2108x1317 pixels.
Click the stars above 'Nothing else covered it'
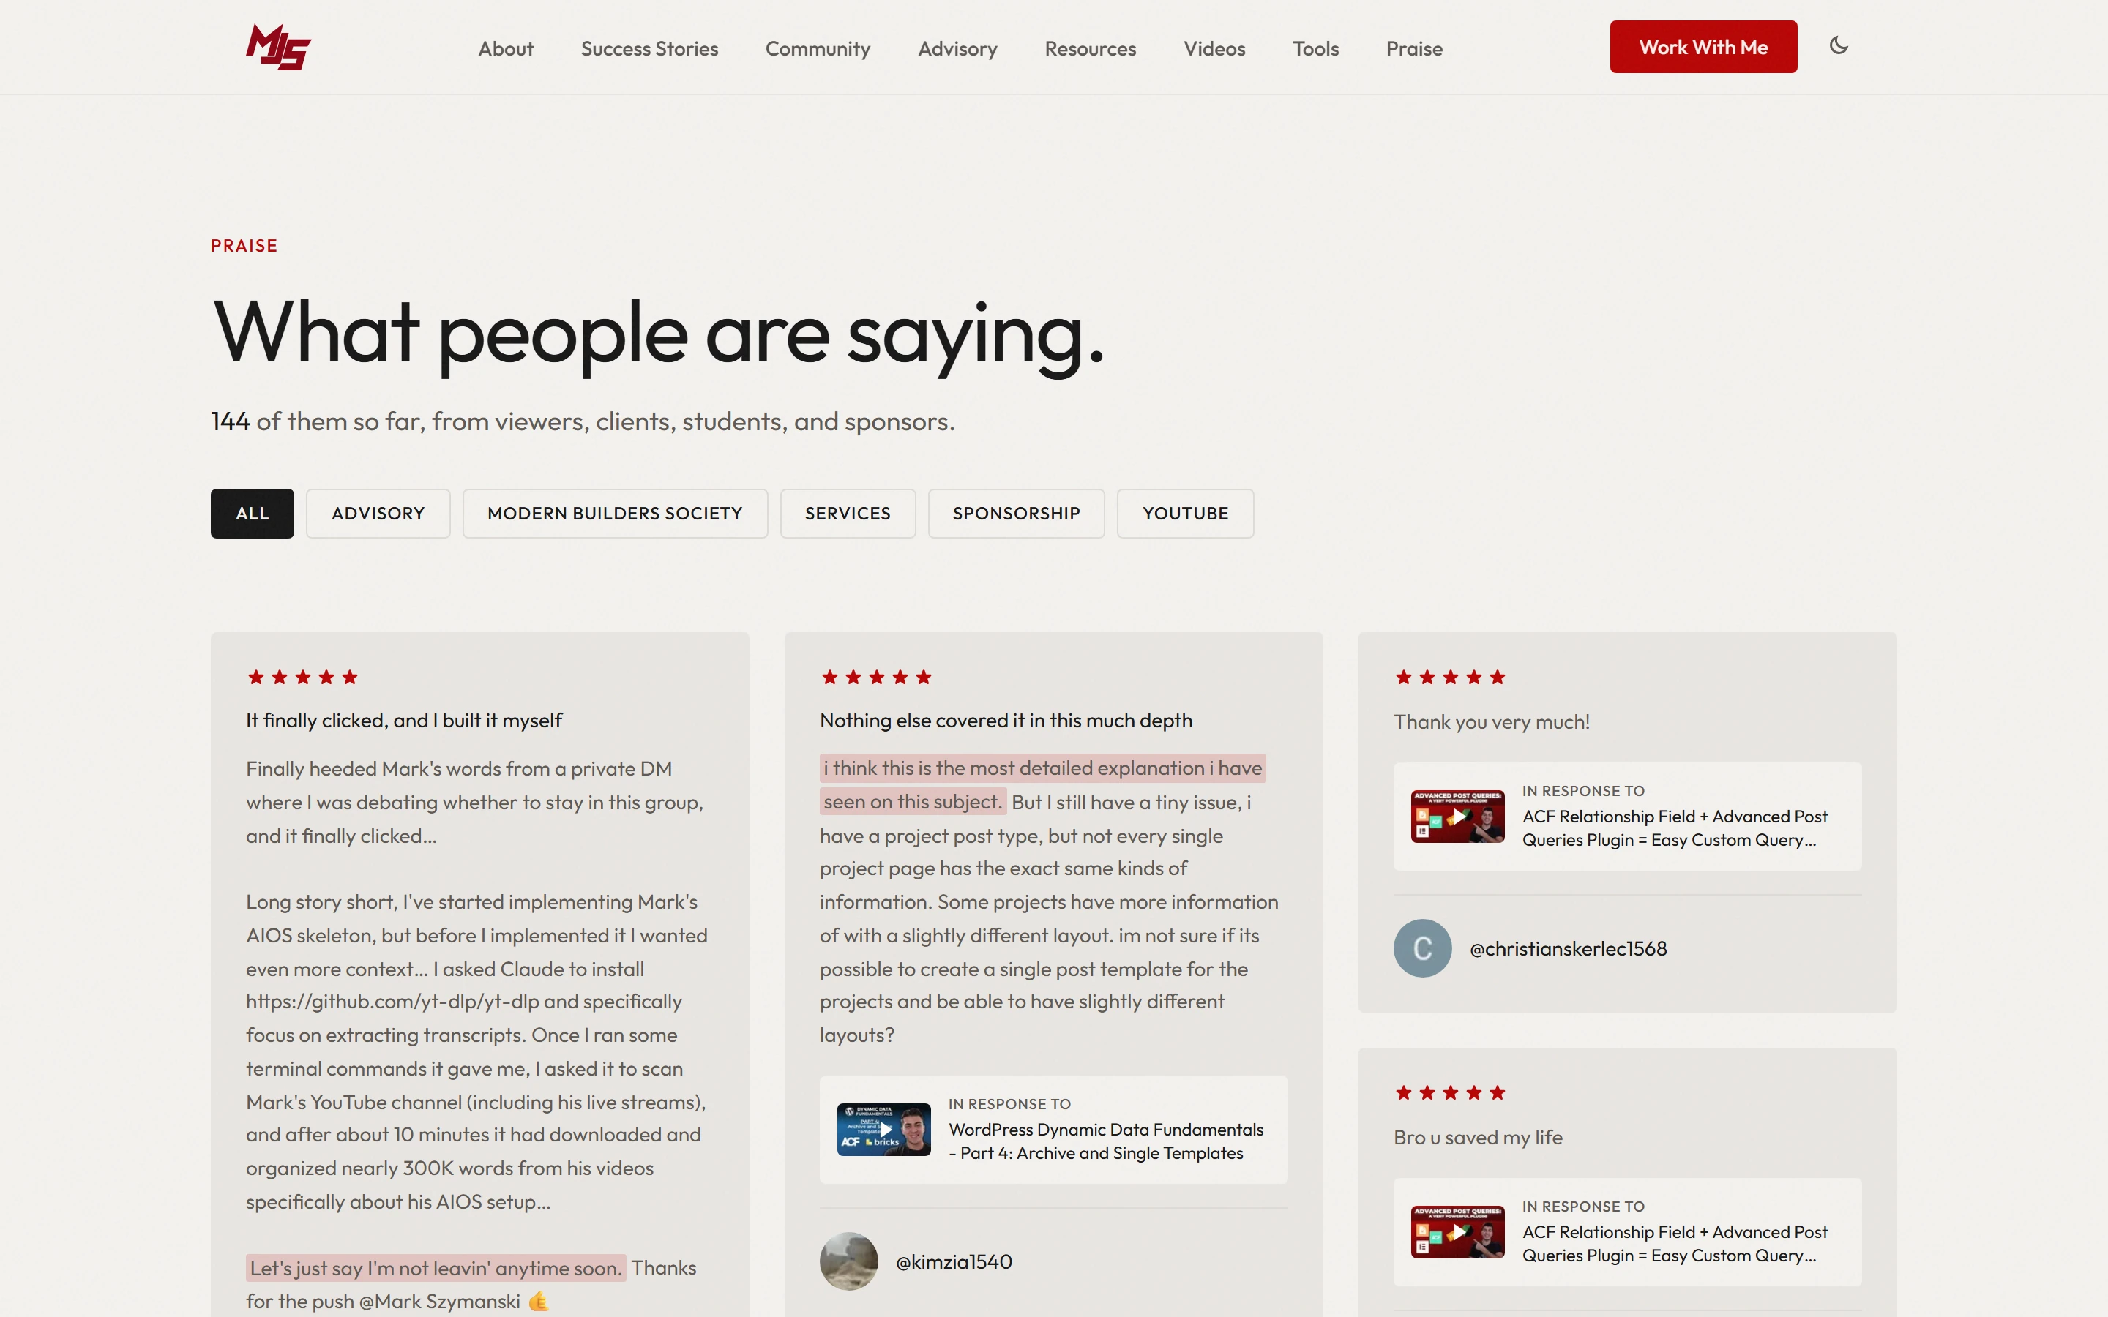876,677
